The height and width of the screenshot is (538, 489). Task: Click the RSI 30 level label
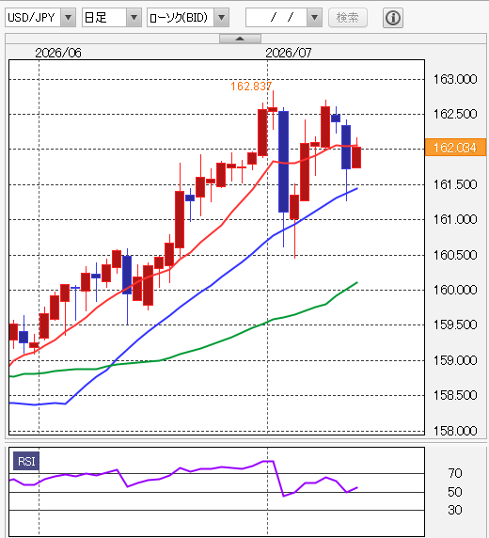[x=455, y=510]
